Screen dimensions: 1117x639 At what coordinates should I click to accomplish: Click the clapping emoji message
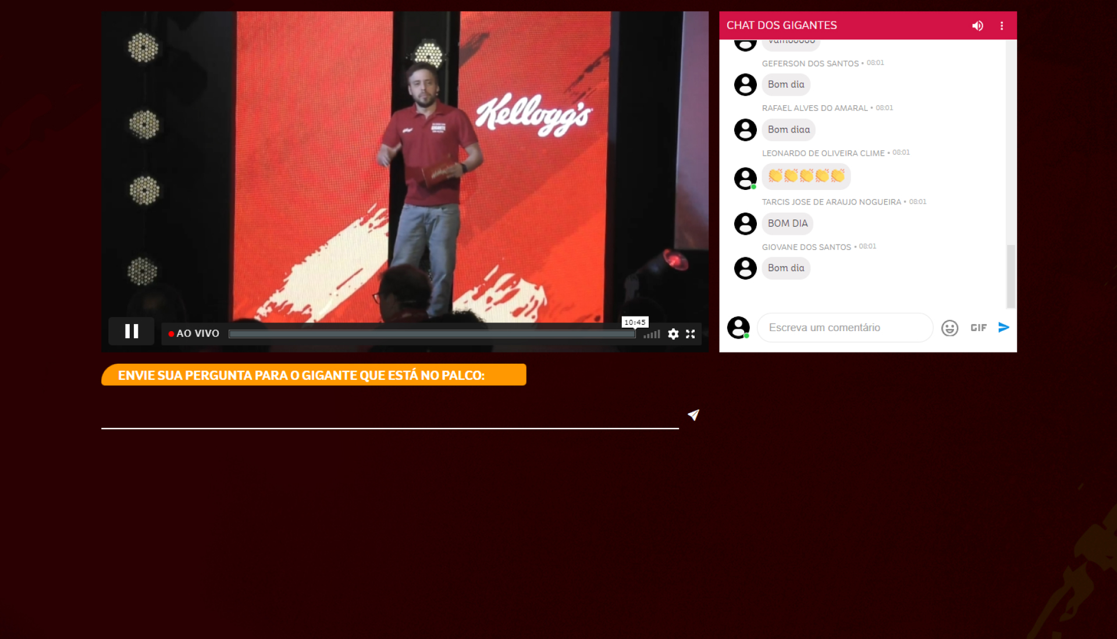pyautogui.click(x=806, y=176)
